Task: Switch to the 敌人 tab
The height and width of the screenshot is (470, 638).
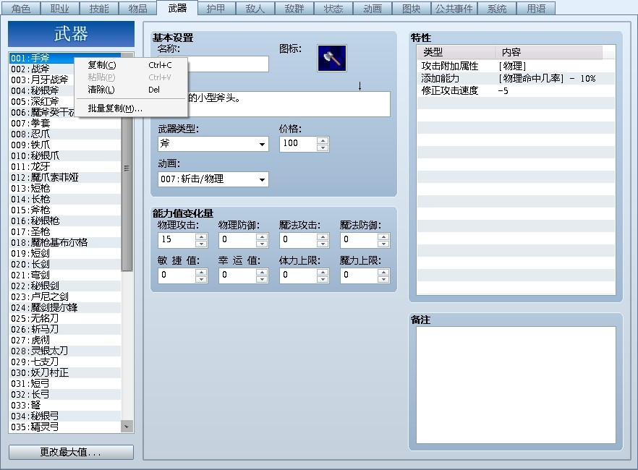Action: [x=254, y=9]
